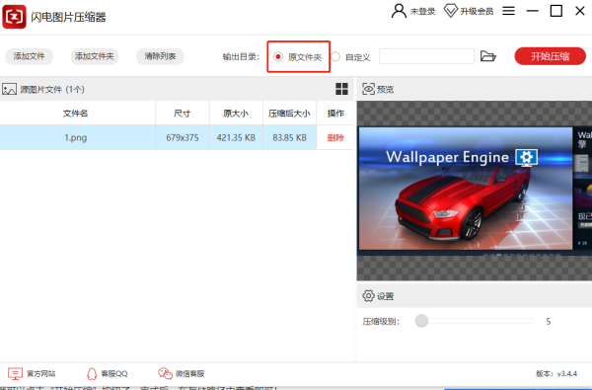The width and height of the screenshot is (592, 390).
Task: Click the settings gear icon
Action: point(368,296)
